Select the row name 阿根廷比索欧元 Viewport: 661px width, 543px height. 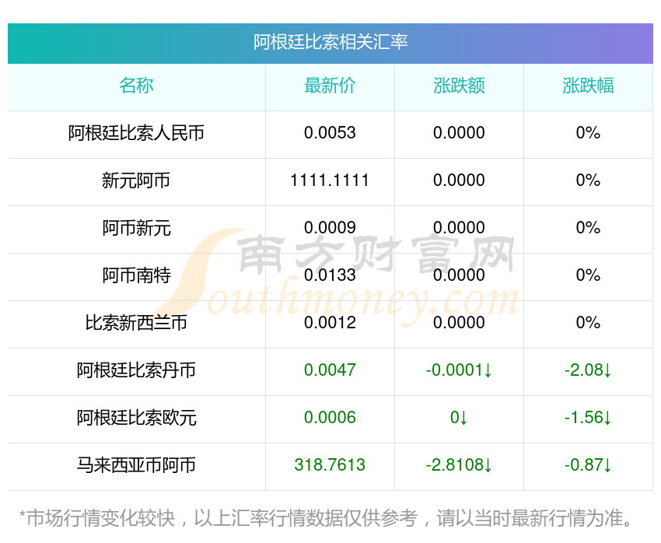pos(136,418)
